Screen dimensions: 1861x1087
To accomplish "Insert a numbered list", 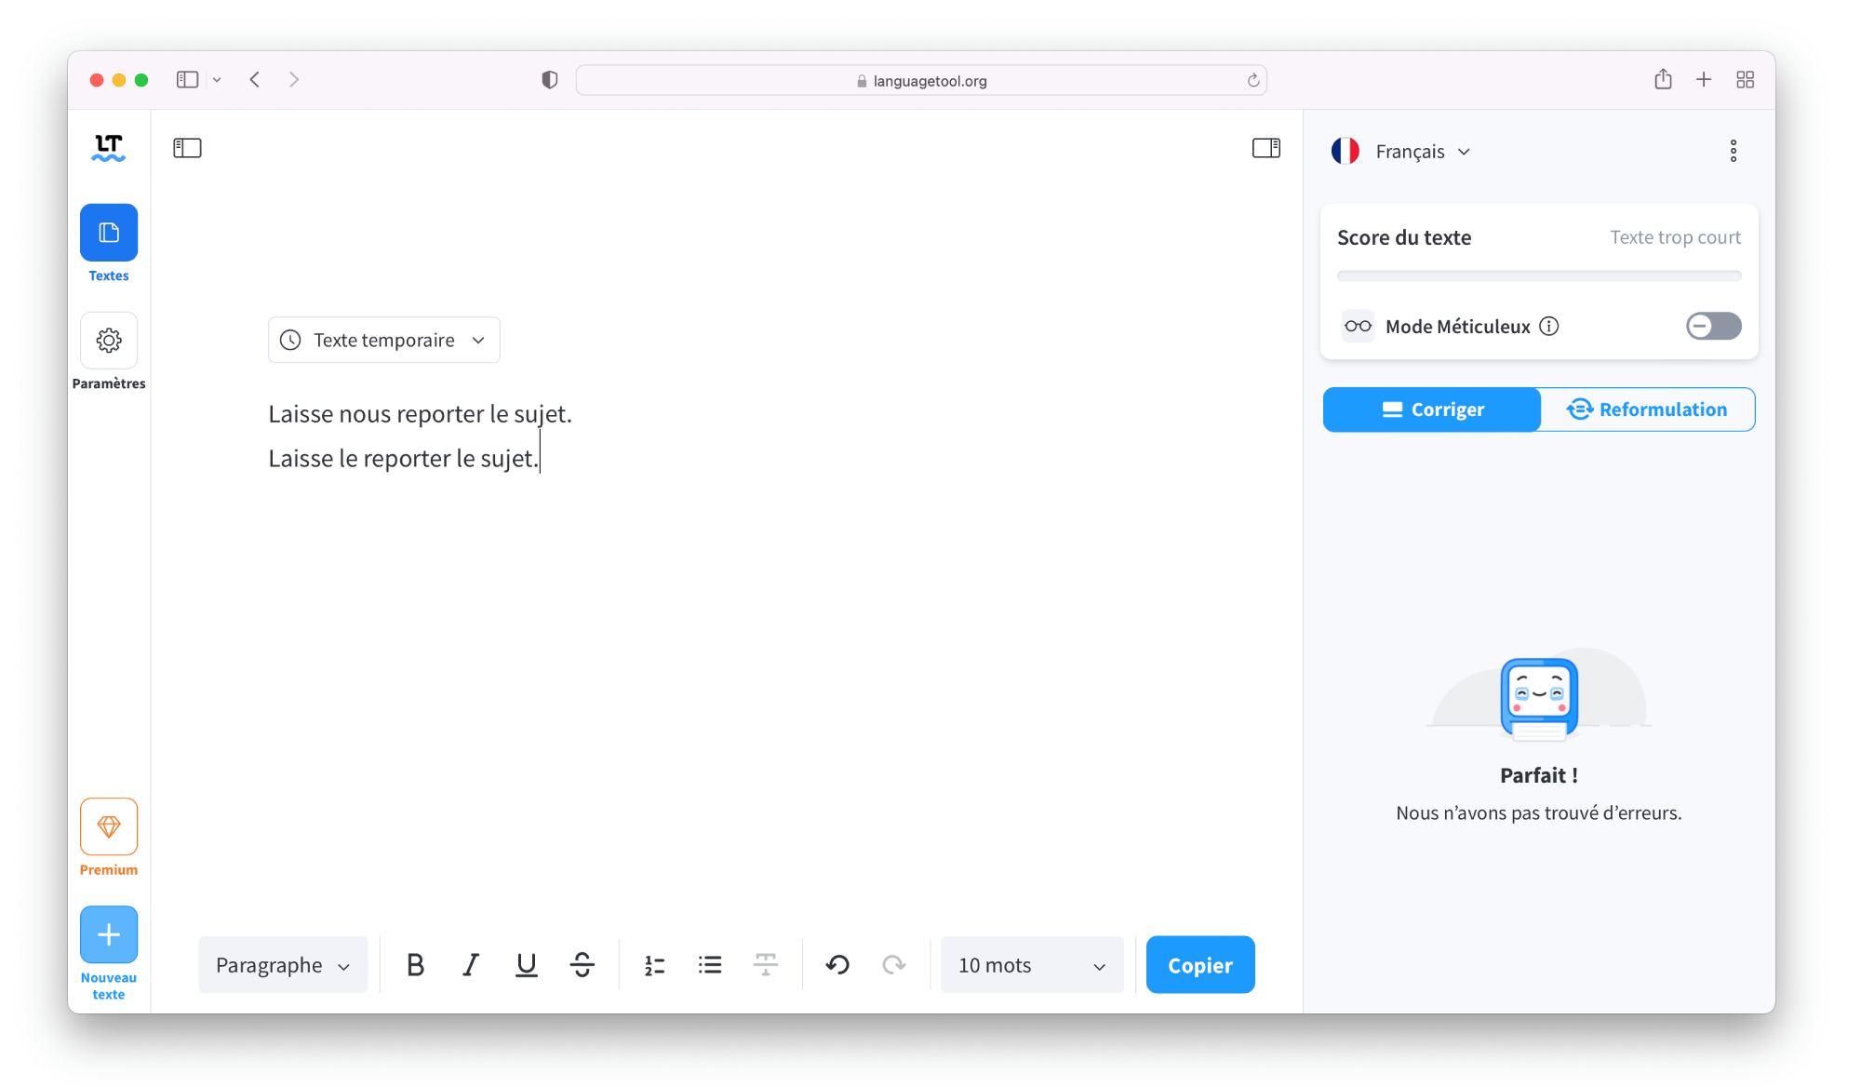I will 654,965.
